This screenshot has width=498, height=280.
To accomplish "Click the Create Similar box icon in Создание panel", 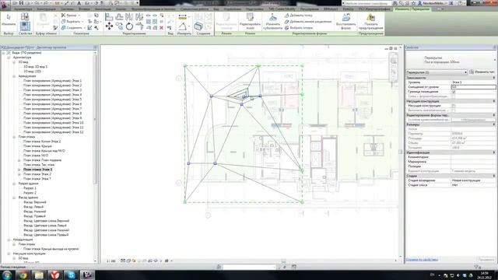I will (198, 26).
